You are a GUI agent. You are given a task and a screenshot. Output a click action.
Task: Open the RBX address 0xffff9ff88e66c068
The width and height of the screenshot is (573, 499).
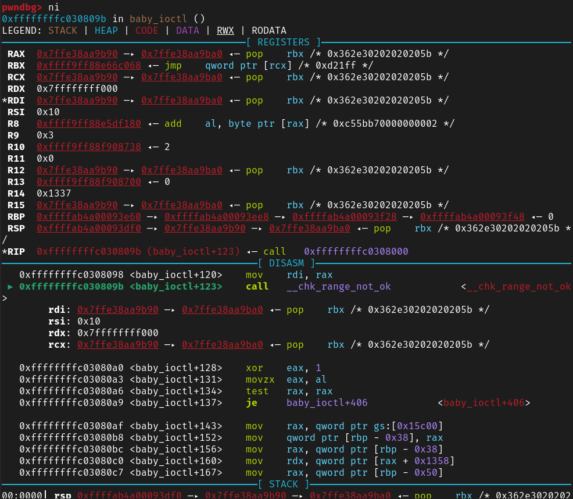click(x=88, y=65)
